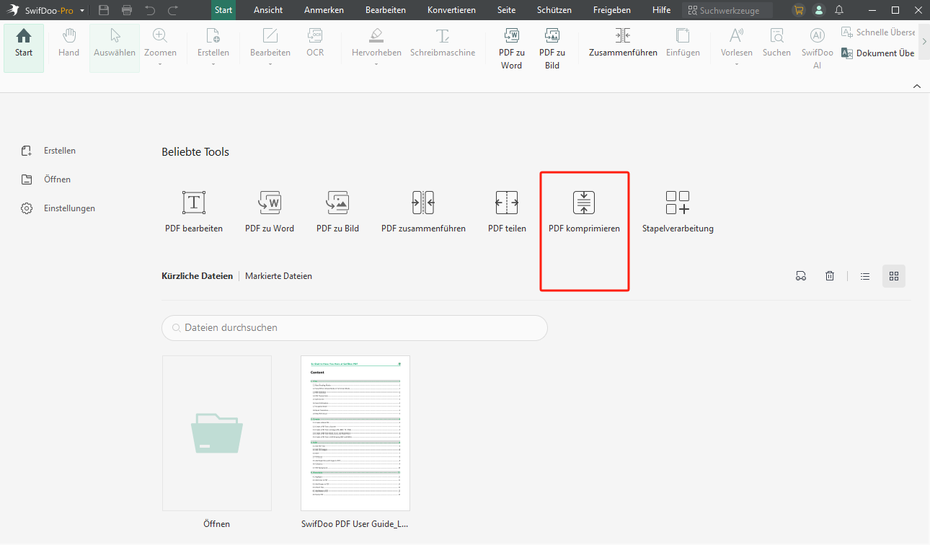This screenshot has height=545, width=930.
Task: Click Dokument Übersetzen in toolbar
Action: [x=878, y=53]
